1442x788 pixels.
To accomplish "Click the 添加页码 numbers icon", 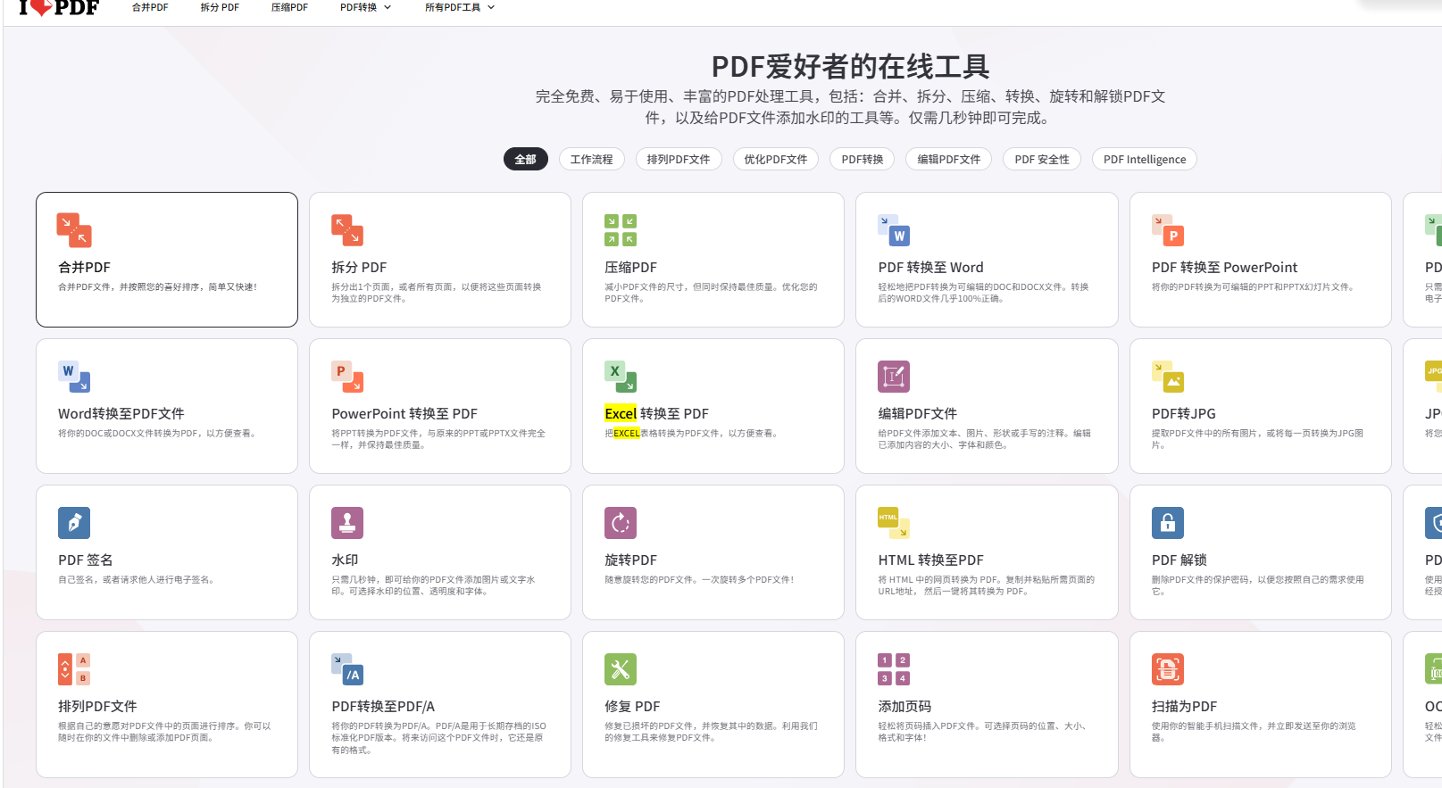I will point(894,669).
